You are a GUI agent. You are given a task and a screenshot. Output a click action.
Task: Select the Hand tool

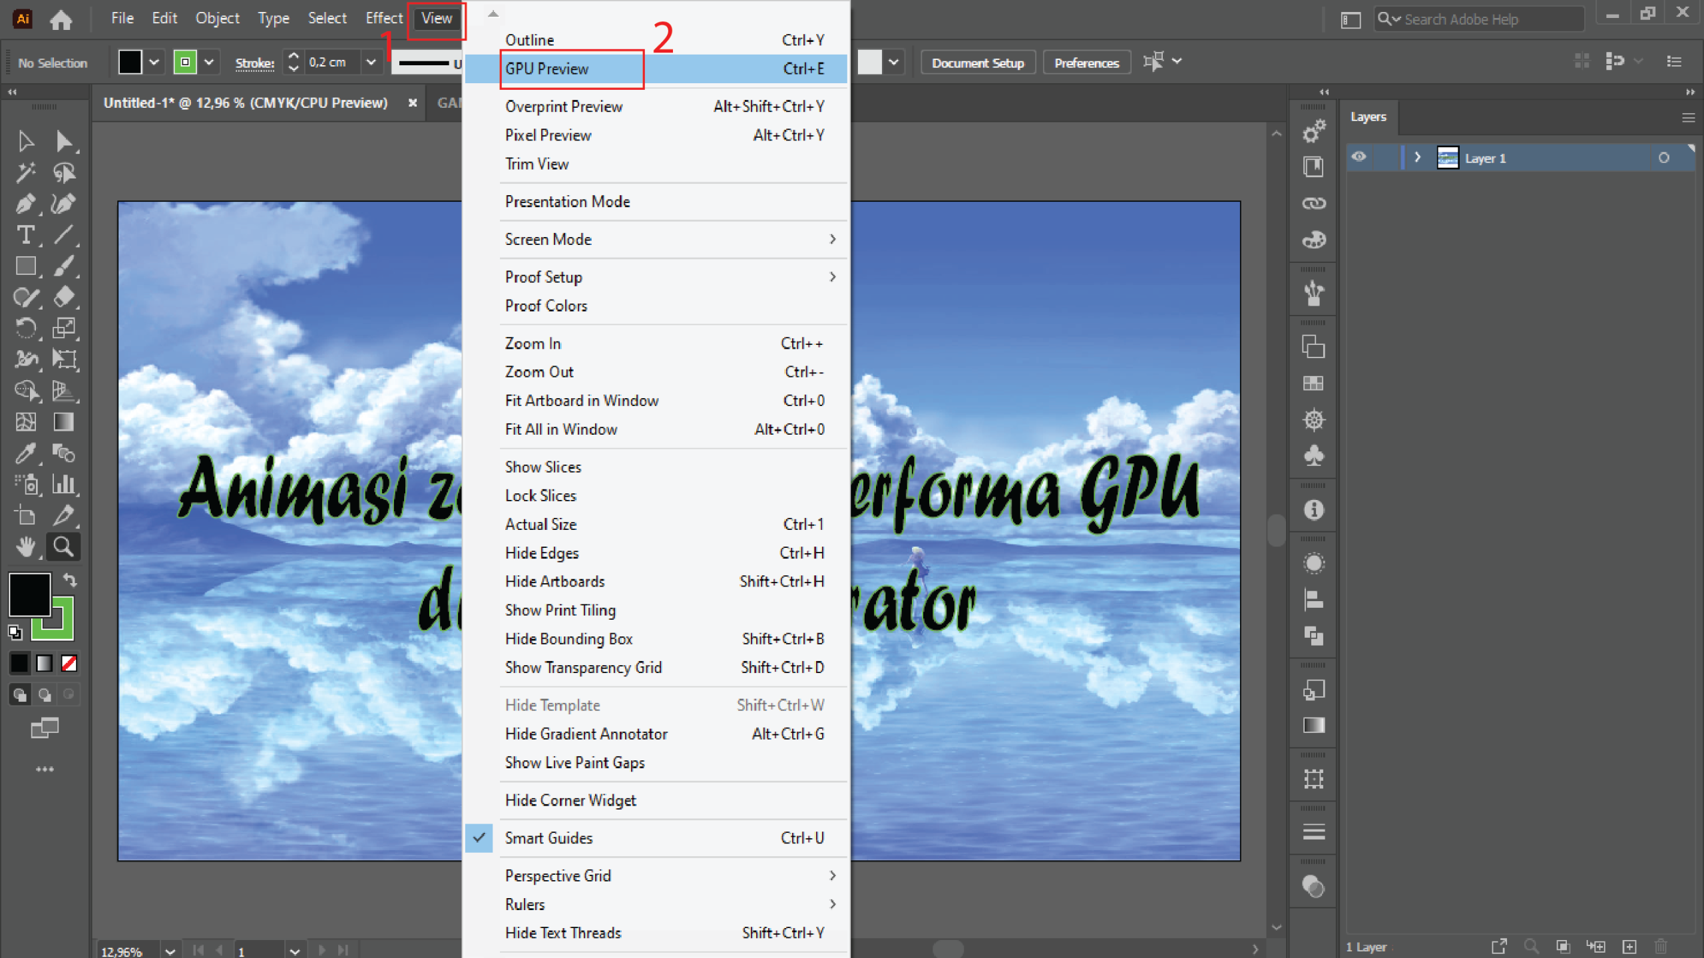25,547
